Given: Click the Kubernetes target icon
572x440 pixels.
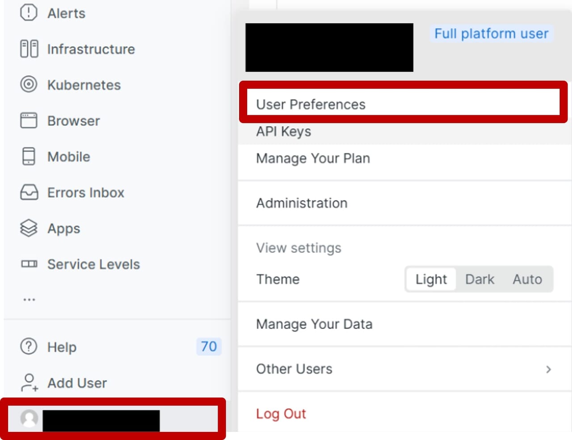Looking at the screenshot, I should (x=29, y=84).
